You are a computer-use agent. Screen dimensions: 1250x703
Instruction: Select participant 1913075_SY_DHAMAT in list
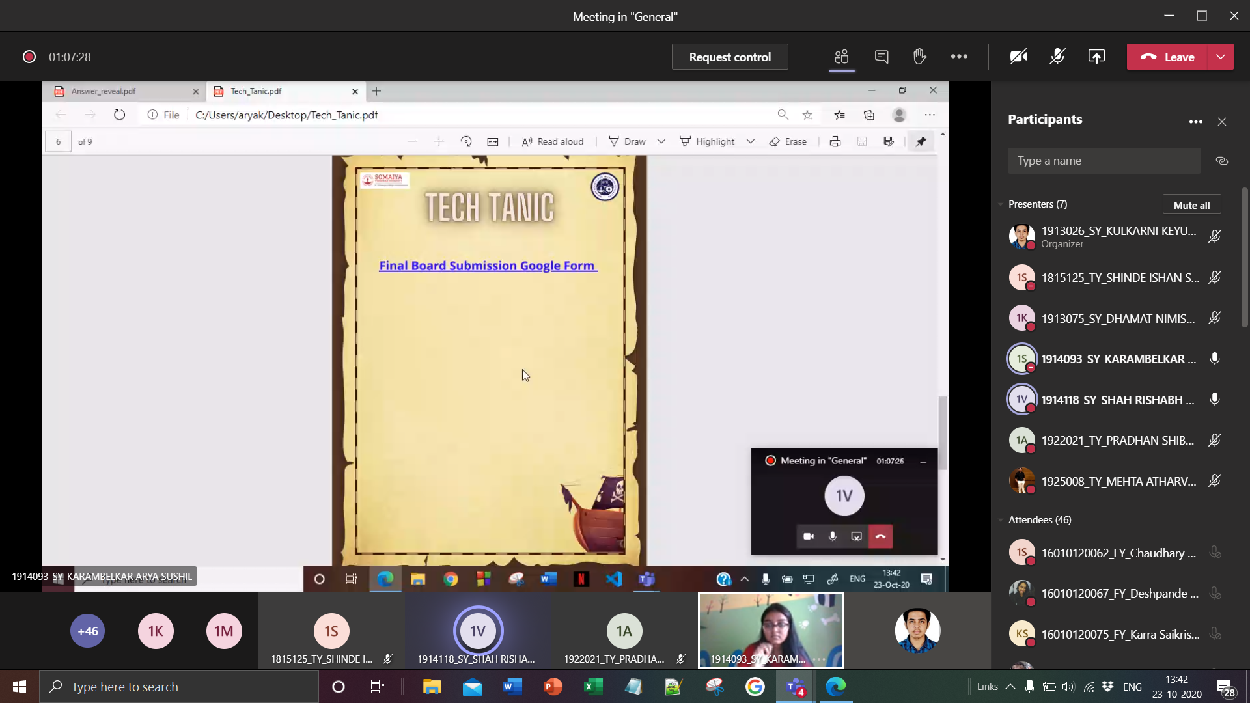1117,318
